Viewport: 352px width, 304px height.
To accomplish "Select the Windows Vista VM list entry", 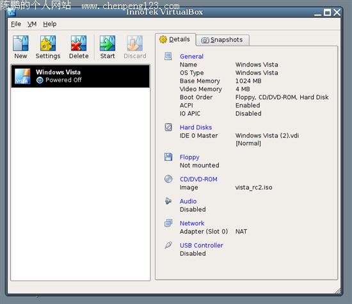I will [81, 76].
